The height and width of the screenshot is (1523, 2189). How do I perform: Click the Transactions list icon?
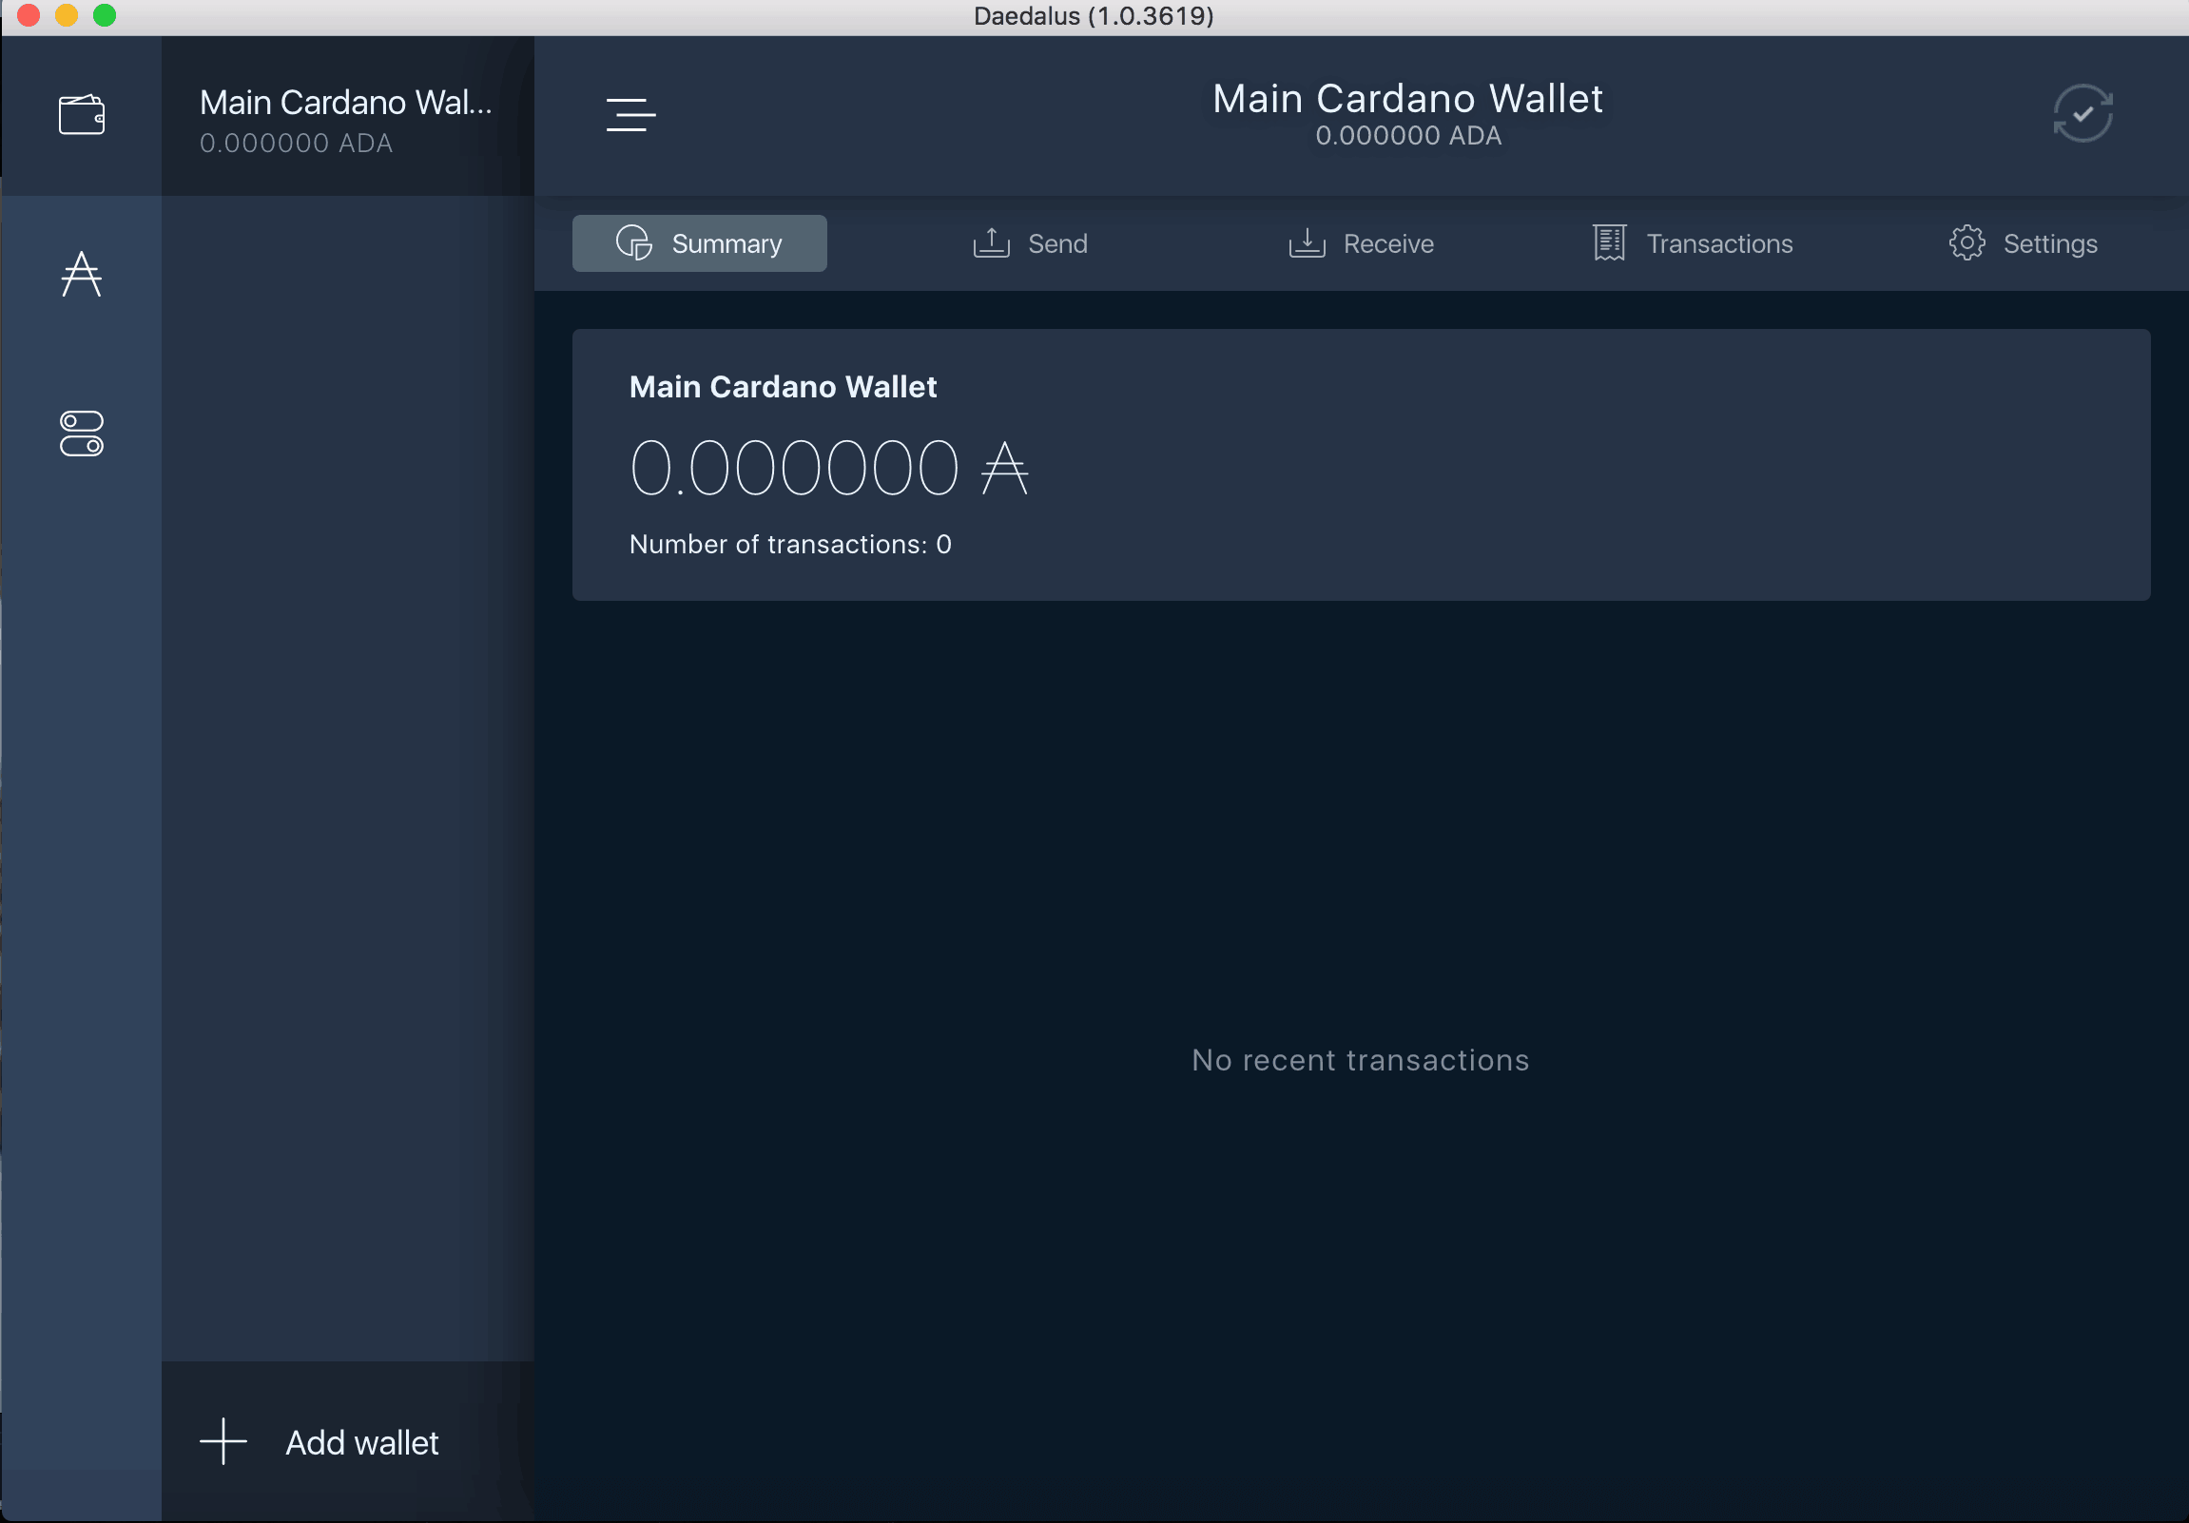[1609, 242]
